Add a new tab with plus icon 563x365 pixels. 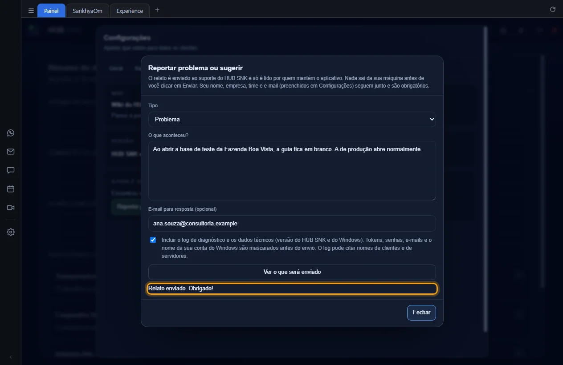[x=157, y=10]
